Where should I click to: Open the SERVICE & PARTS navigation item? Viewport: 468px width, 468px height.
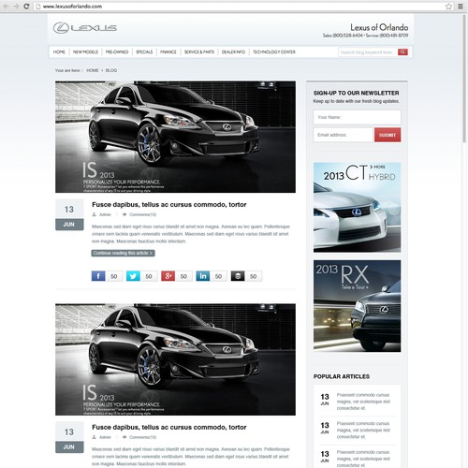(199, 52)
